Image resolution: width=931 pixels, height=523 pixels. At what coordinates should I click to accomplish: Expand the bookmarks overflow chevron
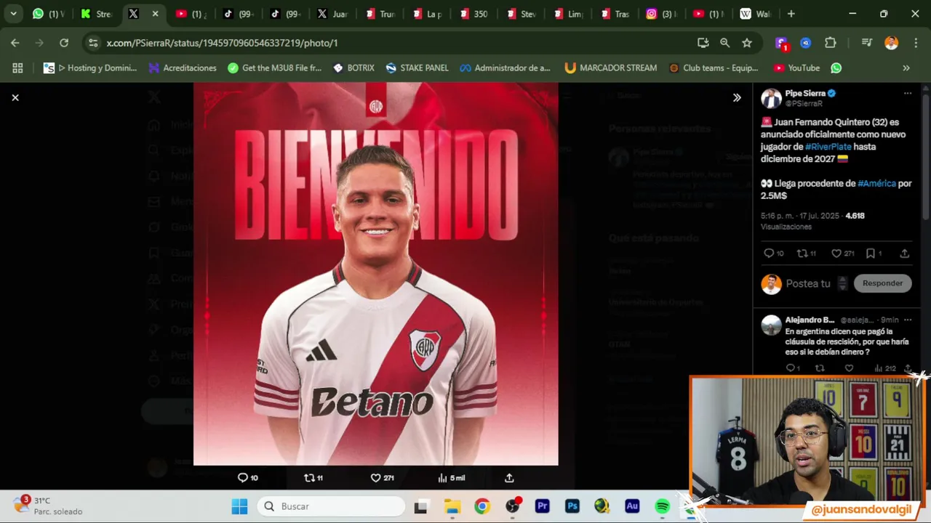coord(906,68)
